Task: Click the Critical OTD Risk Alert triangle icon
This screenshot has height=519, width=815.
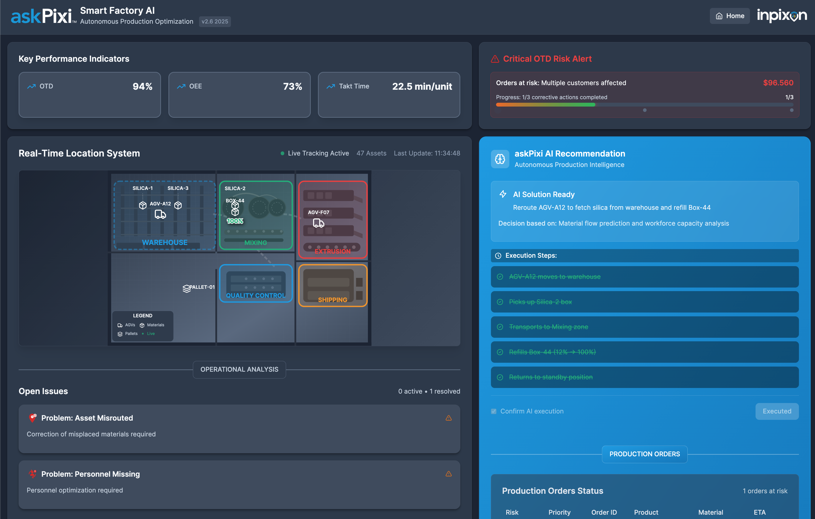Action: tap(495, 59)
